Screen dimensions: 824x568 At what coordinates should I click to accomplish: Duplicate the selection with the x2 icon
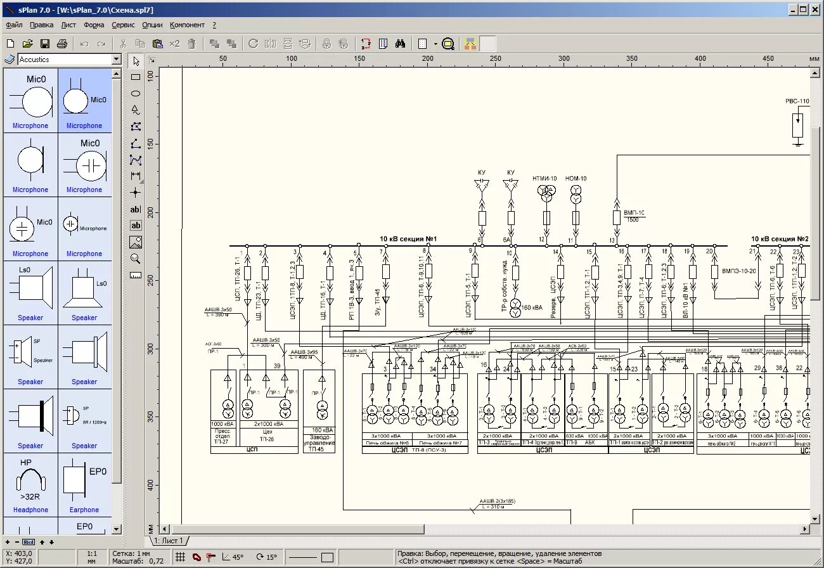click(x=175, y=44)
